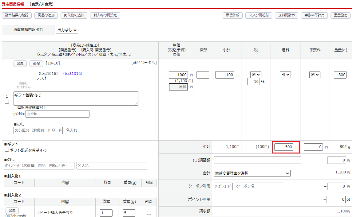Click the shipping subtotal field showing 500

coord(284,147)
